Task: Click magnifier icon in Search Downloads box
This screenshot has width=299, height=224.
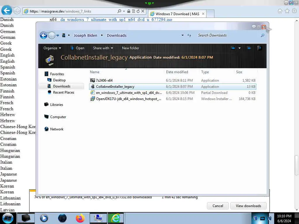Action: (x=263, y=35)
